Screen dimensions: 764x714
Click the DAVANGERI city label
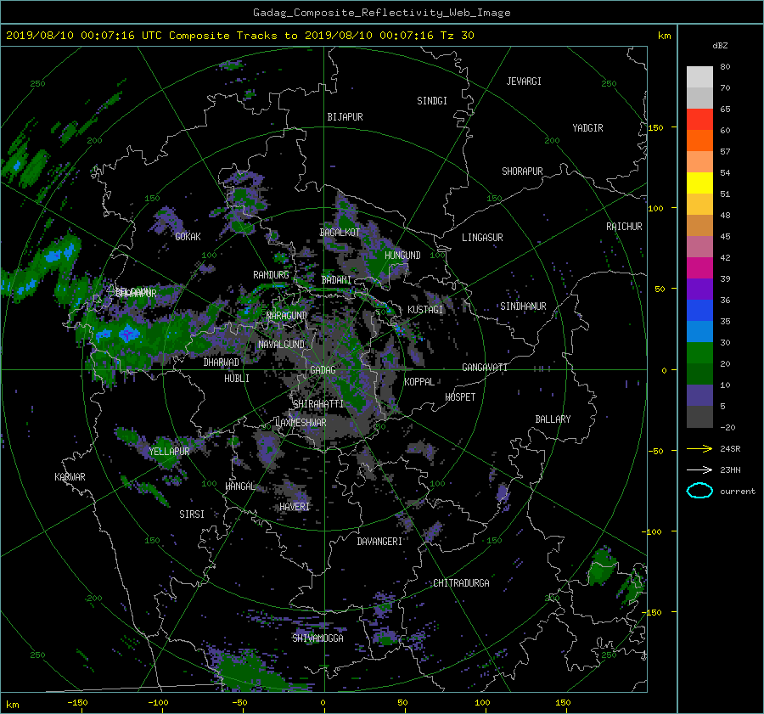(379, 542)
